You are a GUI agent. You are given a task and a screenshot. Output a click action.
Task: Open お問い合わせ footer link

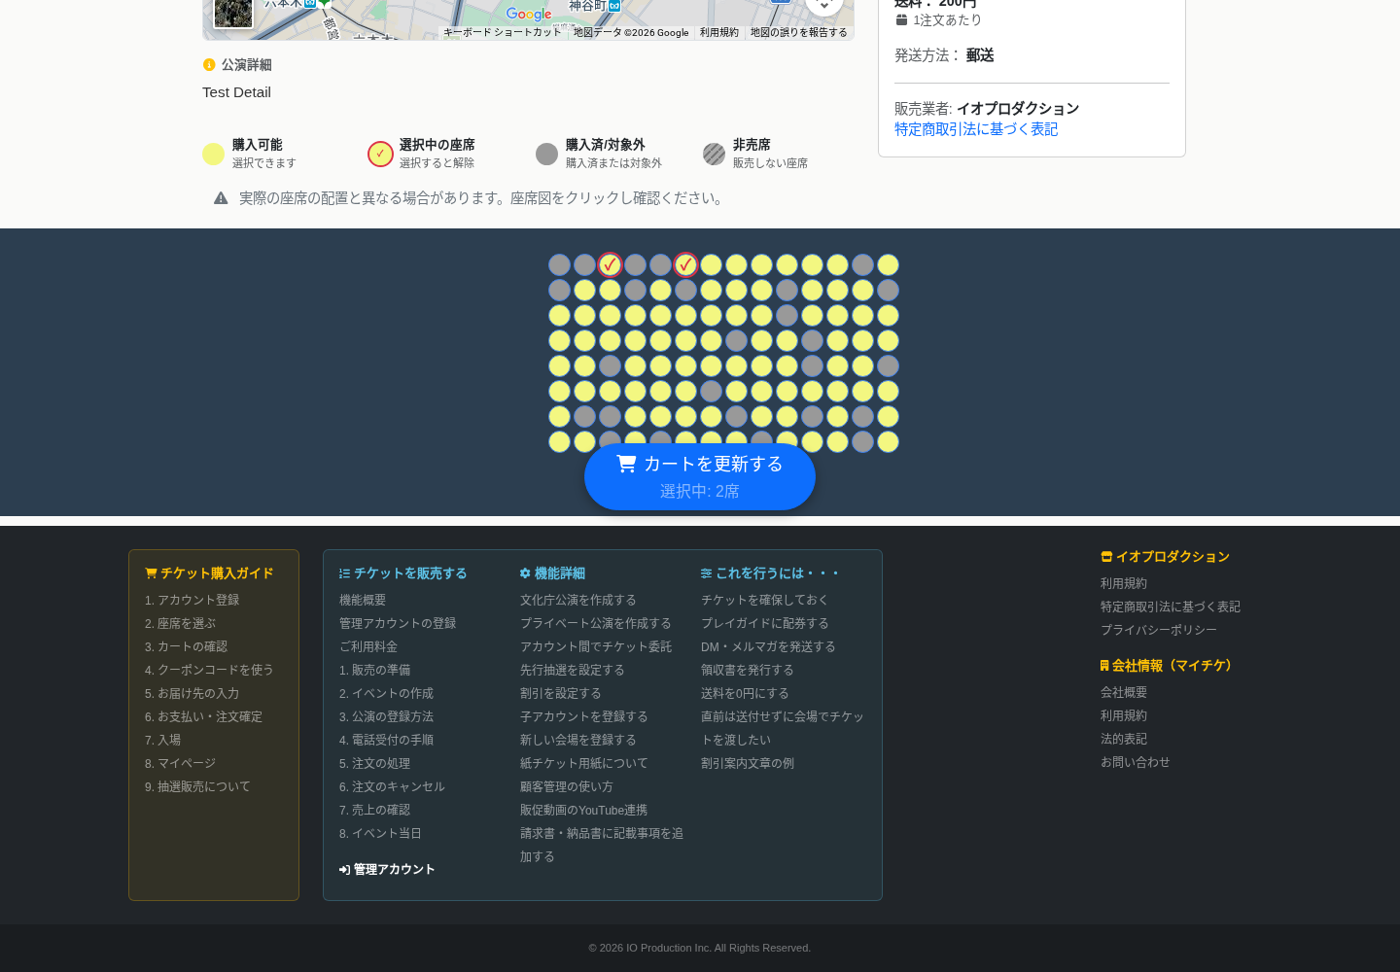tap(1136, 763)
